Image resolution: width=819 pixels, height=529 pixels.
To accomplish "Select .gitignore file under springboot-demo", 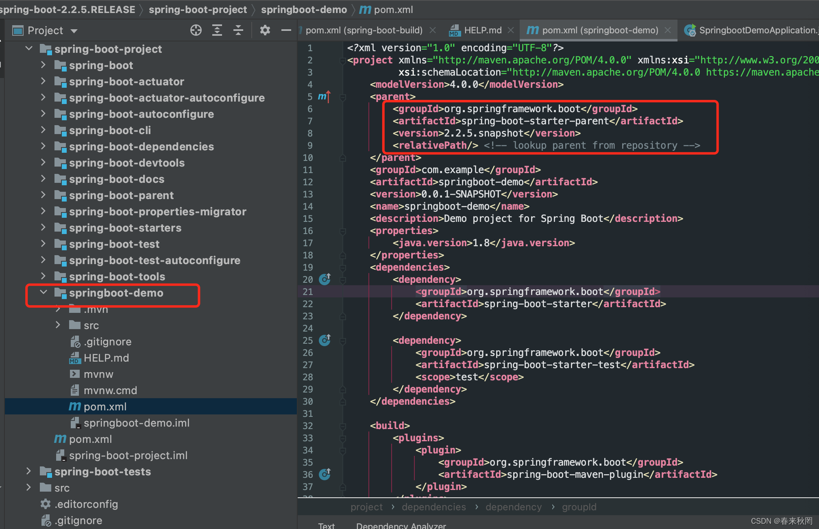I will click(x=107, y=342).
